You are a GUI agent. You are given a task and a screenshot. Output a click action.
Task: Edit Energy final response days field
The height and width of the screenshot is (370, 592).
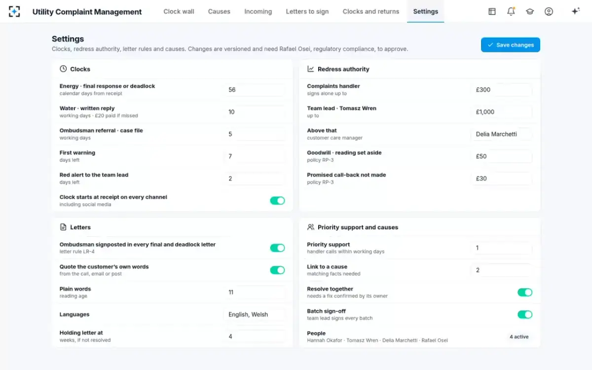pos(255,90)
